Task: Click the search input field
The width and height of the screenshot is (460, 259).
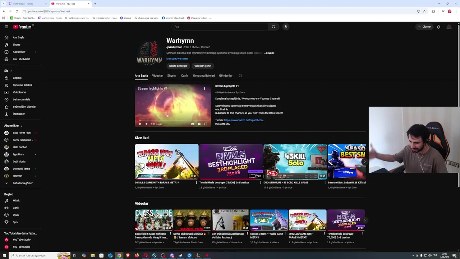Action: click(x=219, y=27)
